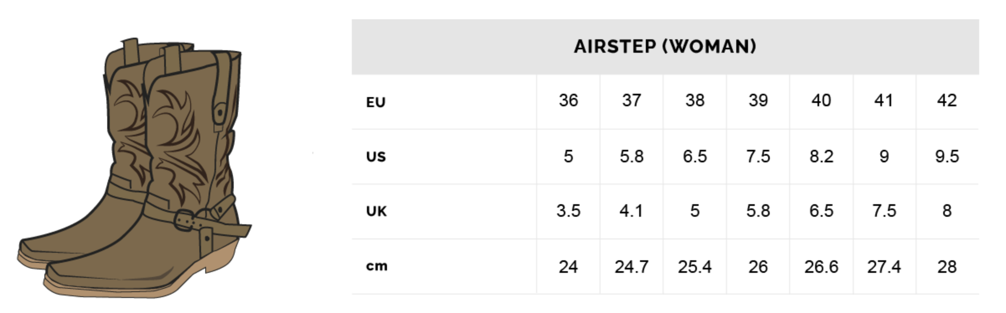Click US size 9.5 cell
Viewport: 1006px width, 313px height.
pyautogui.click(x=947, y=156)
